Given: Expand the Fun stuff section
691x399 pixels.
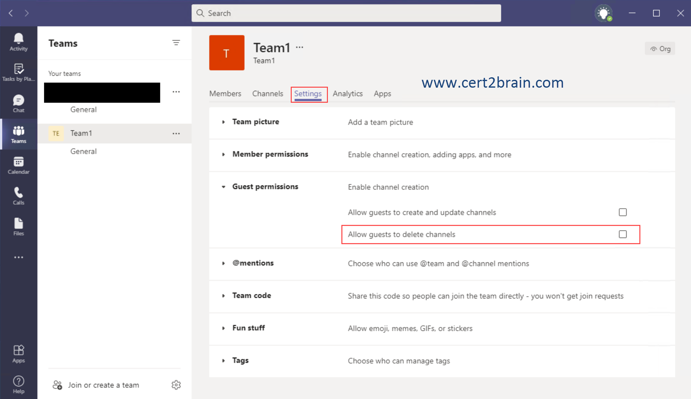Looking at the screenshot, I should pyautogui.click(x=224, y=328).
